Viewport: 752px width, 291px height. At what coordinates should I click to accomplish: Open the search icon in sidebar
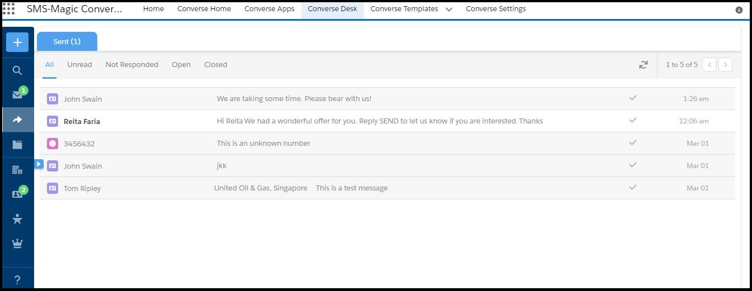pos(17,70)
